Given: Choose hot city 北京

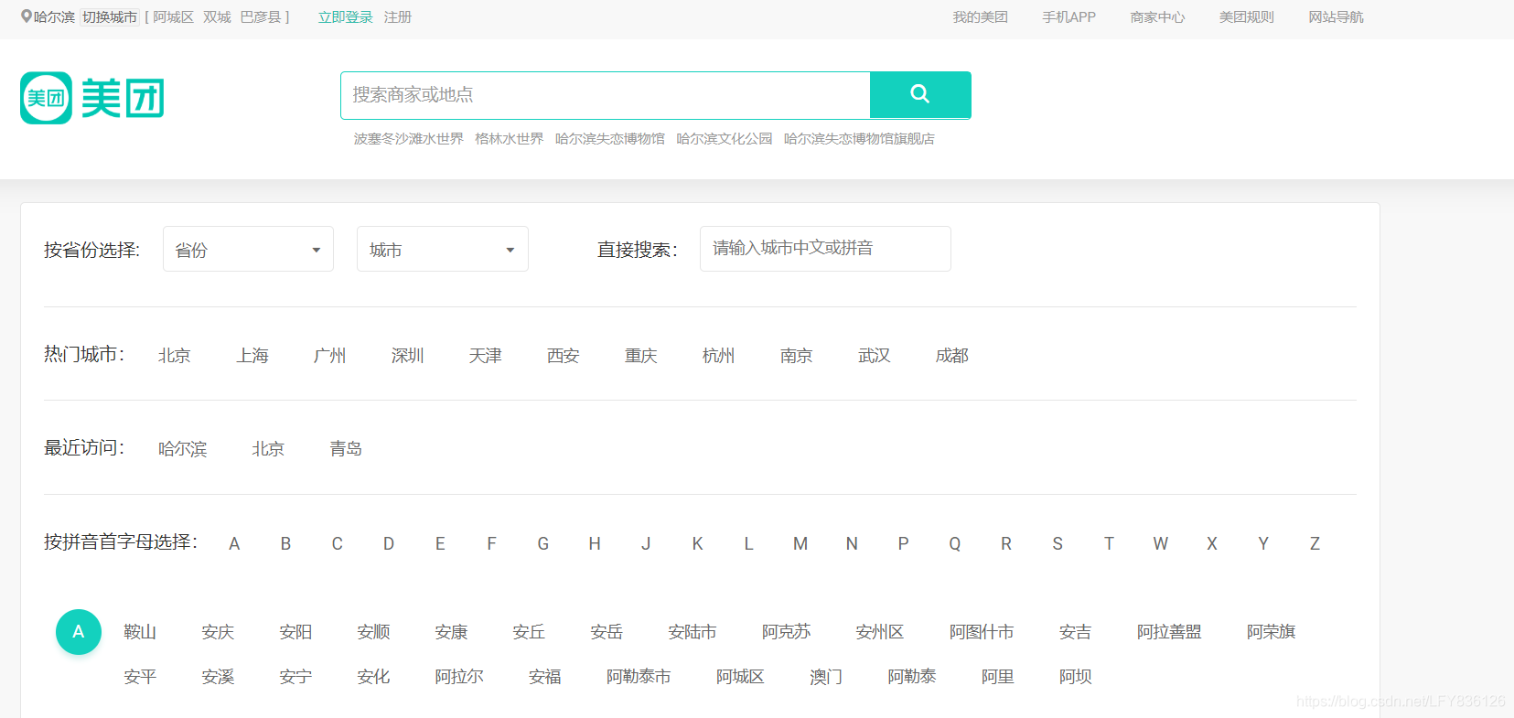Looking at the screenshot, I should 175,355.
